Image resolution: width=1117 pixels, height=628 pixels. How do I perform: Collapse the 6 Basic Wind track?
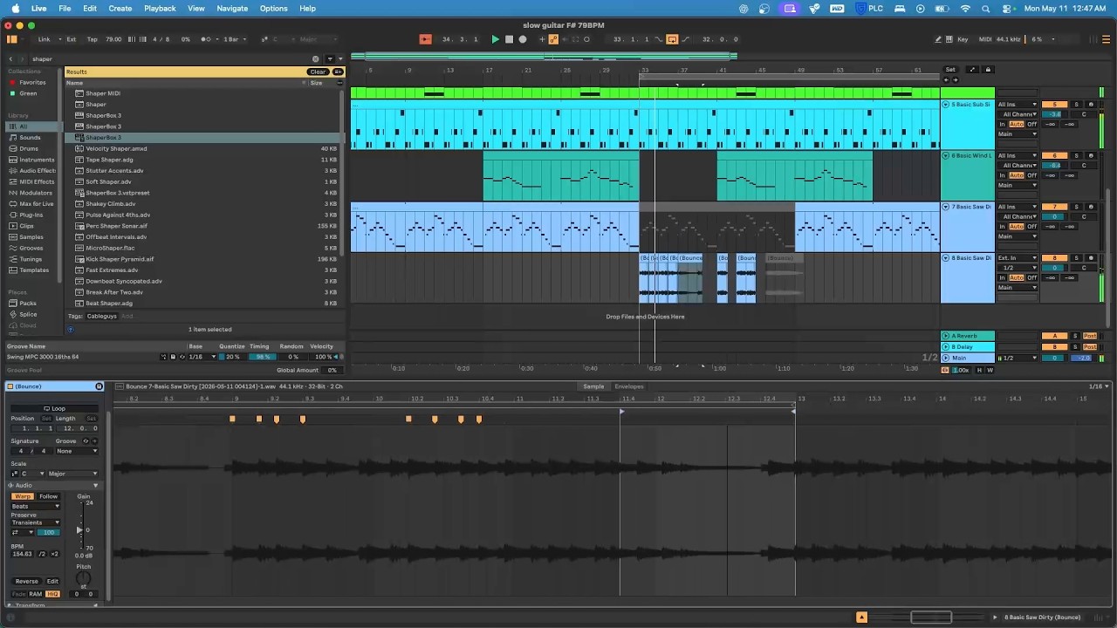(946, 156)
